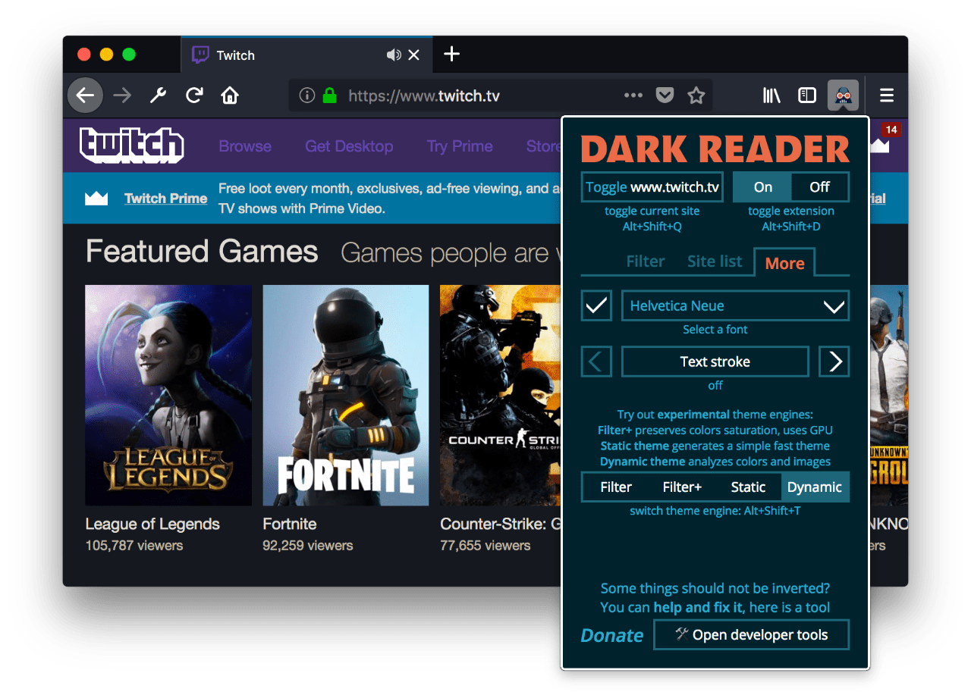Click the forward navigation arrow
Screen dimensions: 971x695
pyautogui.click(x=122, y=95)
